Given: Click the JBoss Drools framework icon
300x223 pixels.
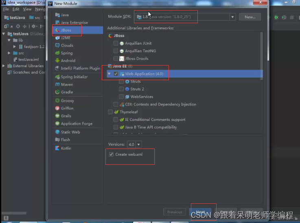Looking at the screenshot, I should click(x=121, y=59).
